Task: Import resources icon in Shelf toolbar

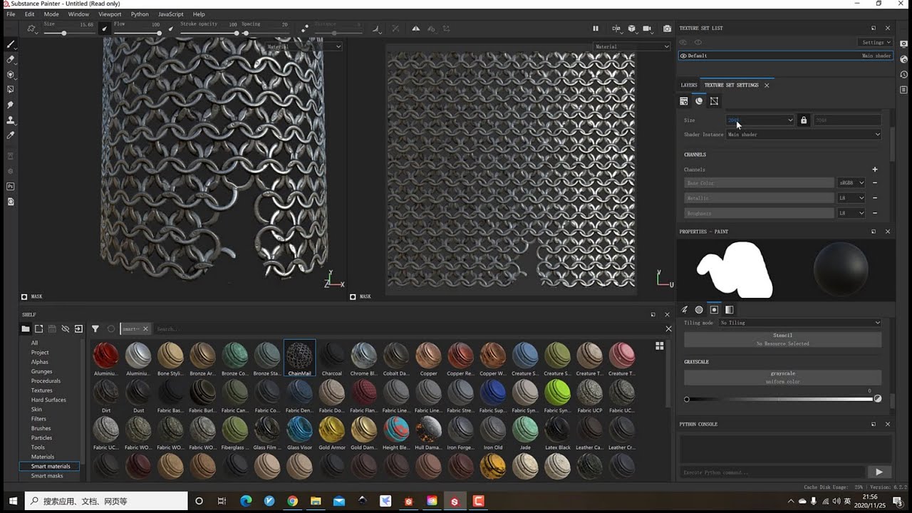Action: (x=78, y=328)
